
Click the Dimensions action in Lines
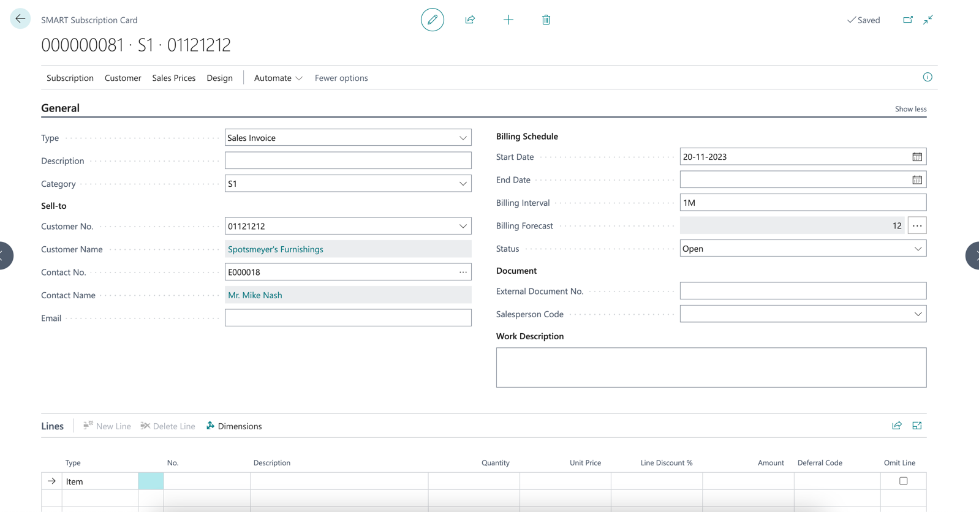tap(234, 426)
